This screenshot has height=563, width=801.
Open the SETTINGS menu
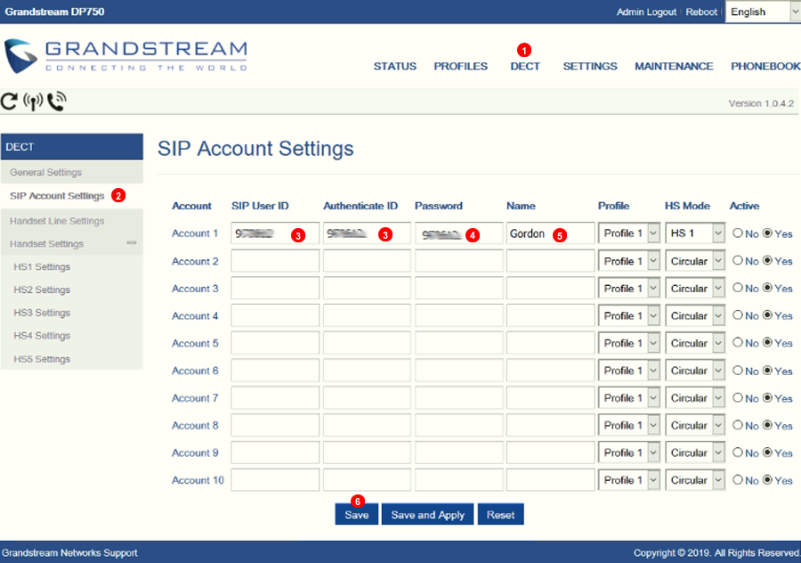point(589,66)
